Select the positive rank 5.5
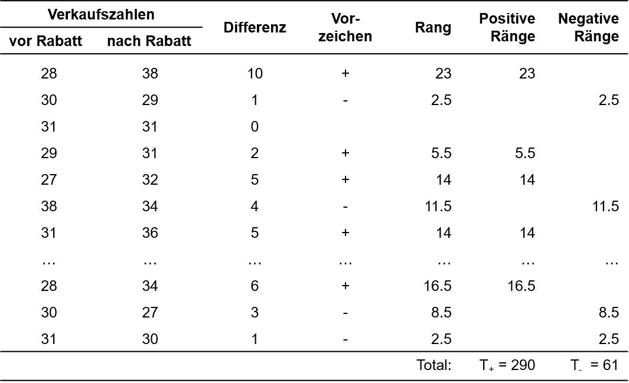629x383 pixels. [x=525, y=153]
